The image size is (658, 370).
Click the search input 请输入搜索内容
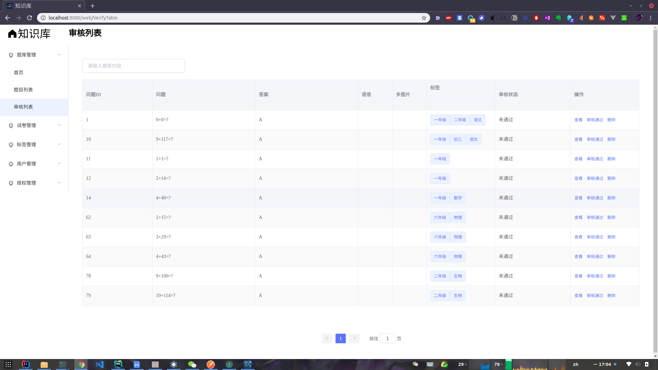pos(133,66)
